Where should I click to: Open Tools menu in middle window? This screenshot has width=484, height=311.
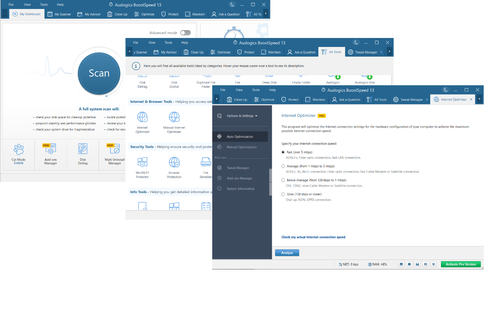[169, 43]
